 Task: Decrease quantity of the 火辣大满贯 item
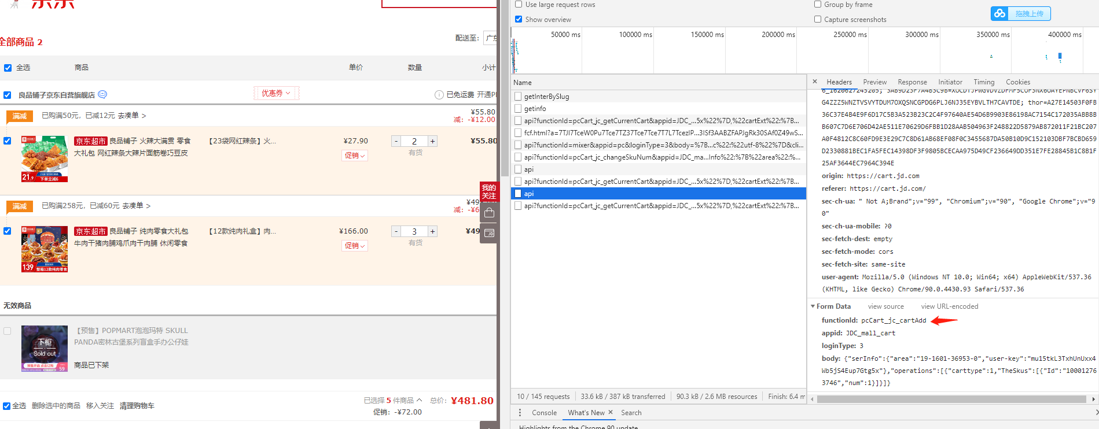(396, 141)
